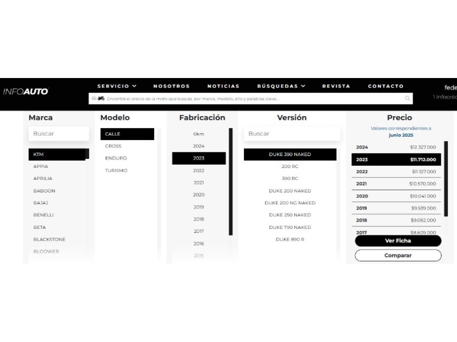This screenshot has height=342, width=457.
Task: Select 2016 in Fabricación list
Action: 199,244
